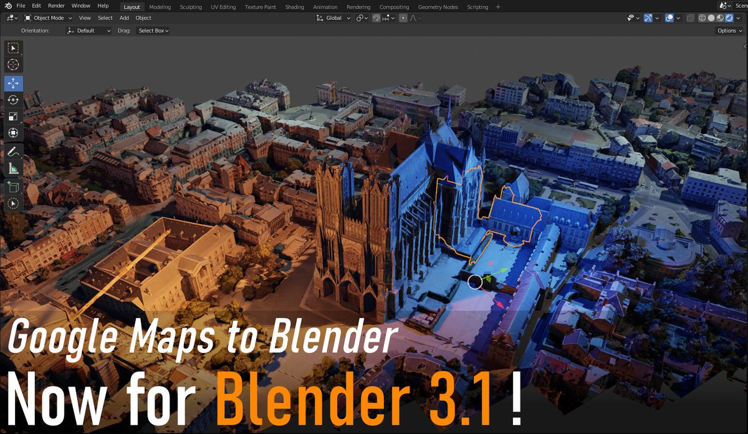Select the Annotate tool
The width and height of the screenshot is (748, 434).
(13, 151)
